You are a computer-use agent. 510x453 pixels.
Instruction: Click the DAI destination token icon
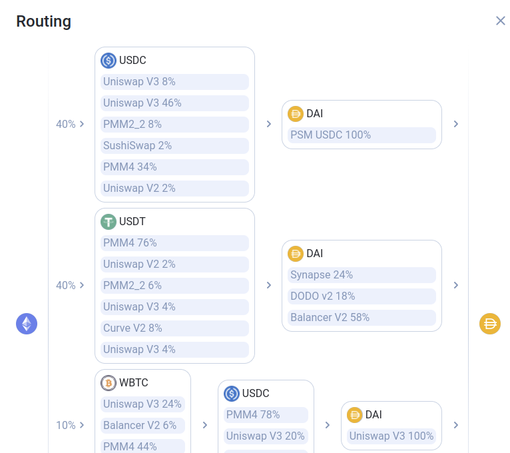click(x=490, y=324)
